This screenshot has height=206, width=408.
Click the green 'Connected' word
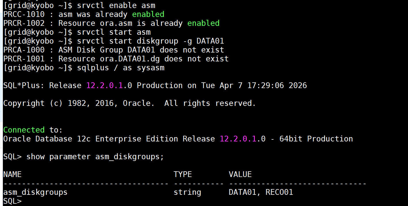tap(24, 130)
